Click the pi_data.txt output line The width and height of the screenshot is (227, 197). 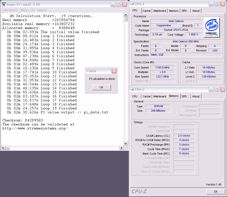tap(58, 112)
